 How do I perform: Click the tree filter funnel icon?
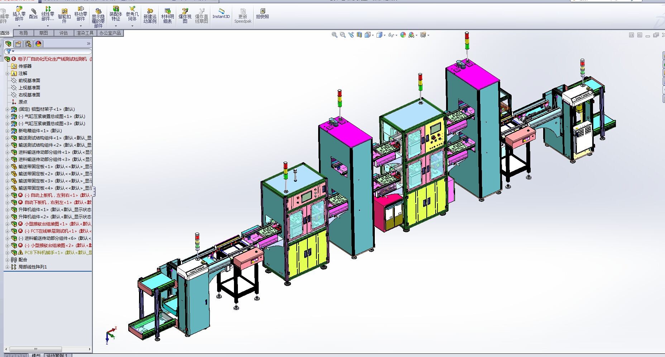(9, 52)
